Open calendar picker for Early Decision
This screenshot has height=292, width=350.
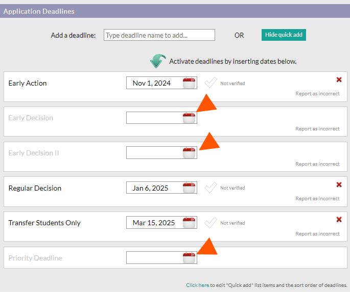coord(189,118)
